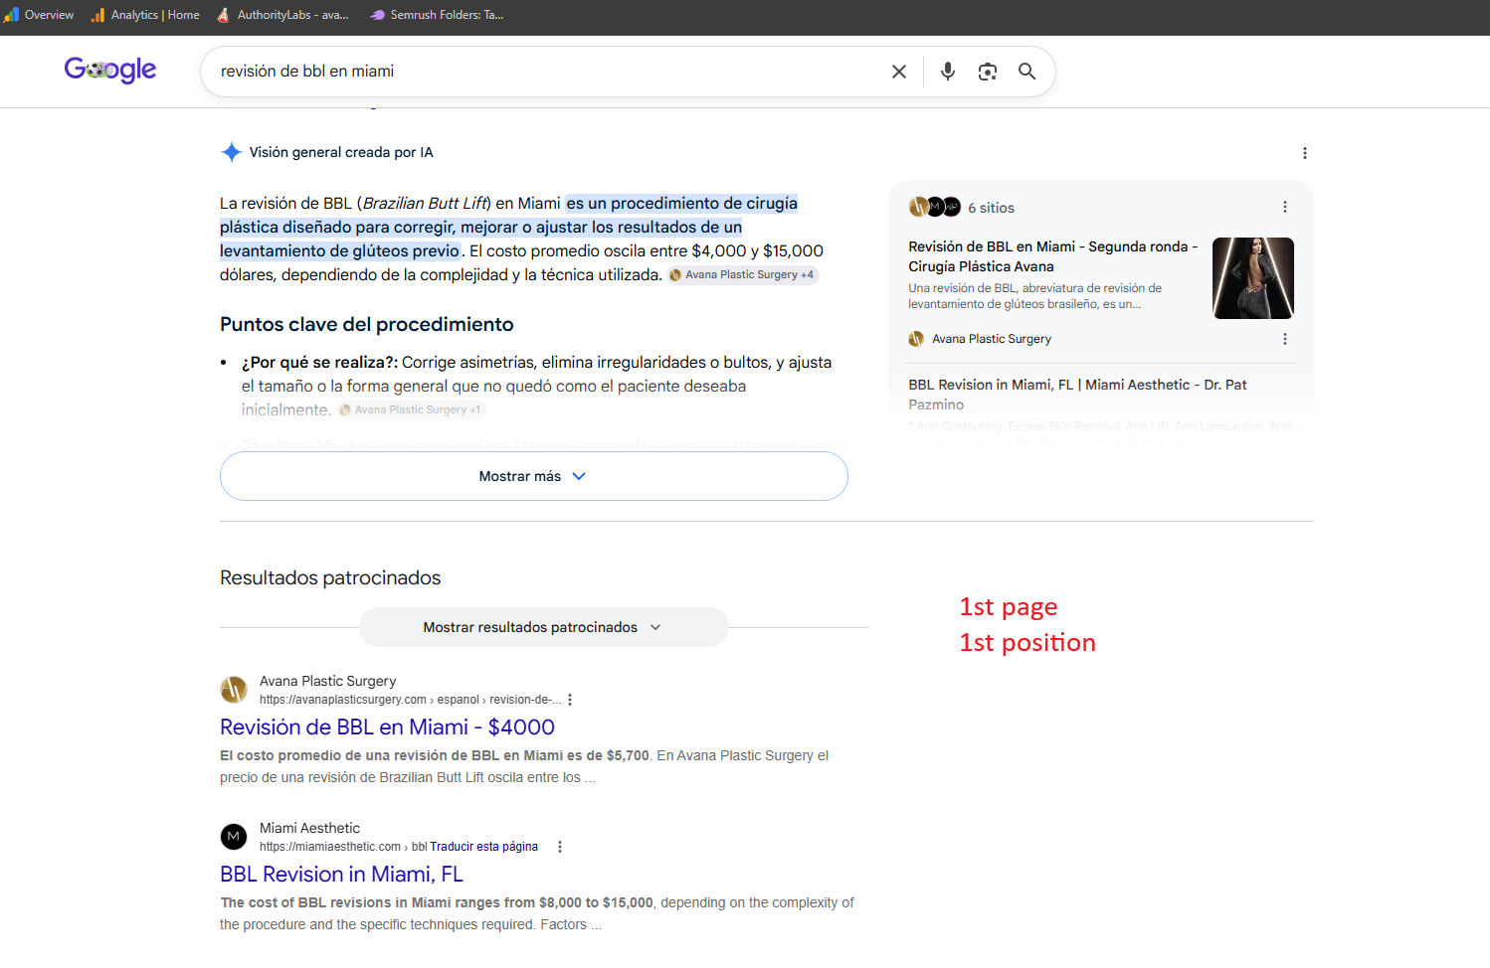Open three-dot menu next to Avana result URL
1490x968 pixels.
pos(570,700)
